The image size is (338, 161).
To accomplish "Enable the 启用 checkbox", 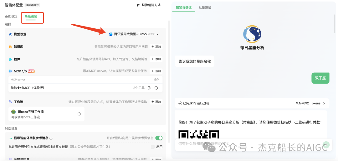I will pyautogui.click(x=153, y=147).
